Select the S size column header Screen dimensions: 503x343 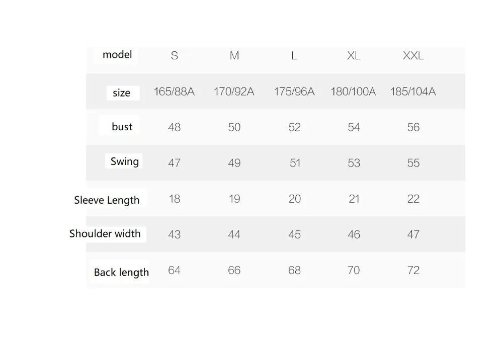pos(174,55)
